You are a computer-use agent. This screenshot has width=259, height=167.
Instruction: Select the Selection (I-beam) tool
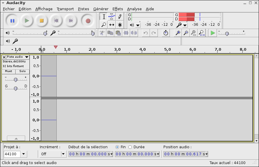[x=104, y=16]
